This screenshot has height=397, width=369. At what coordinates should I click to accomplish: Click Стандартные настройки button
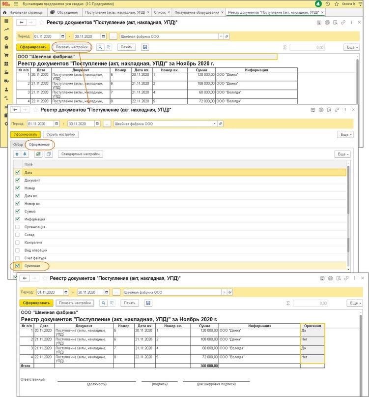point(81,154)
